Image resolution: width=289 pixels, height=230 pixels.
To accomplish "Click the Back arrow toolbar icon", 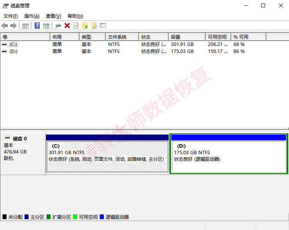I will pos(5,26).
